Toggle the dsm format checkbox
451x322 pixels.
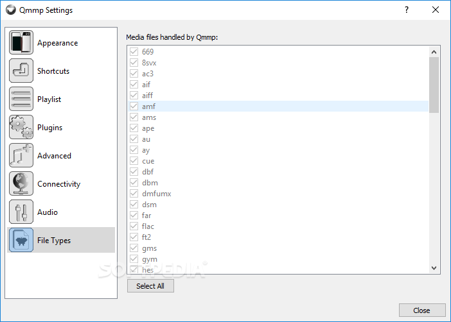click(134, 205)
